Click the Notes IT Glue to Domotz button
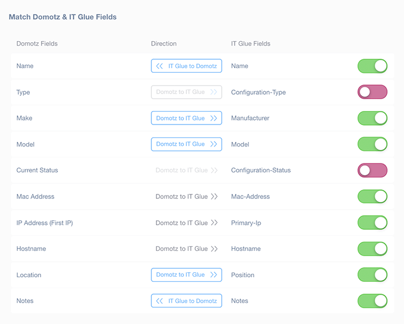Viewport: 404px width, 324px height. click(187, 301)
